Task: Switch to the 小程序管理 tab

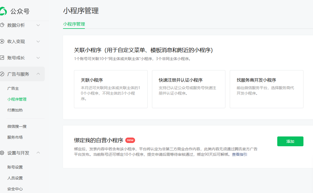Action: click(x=74, y=24)
